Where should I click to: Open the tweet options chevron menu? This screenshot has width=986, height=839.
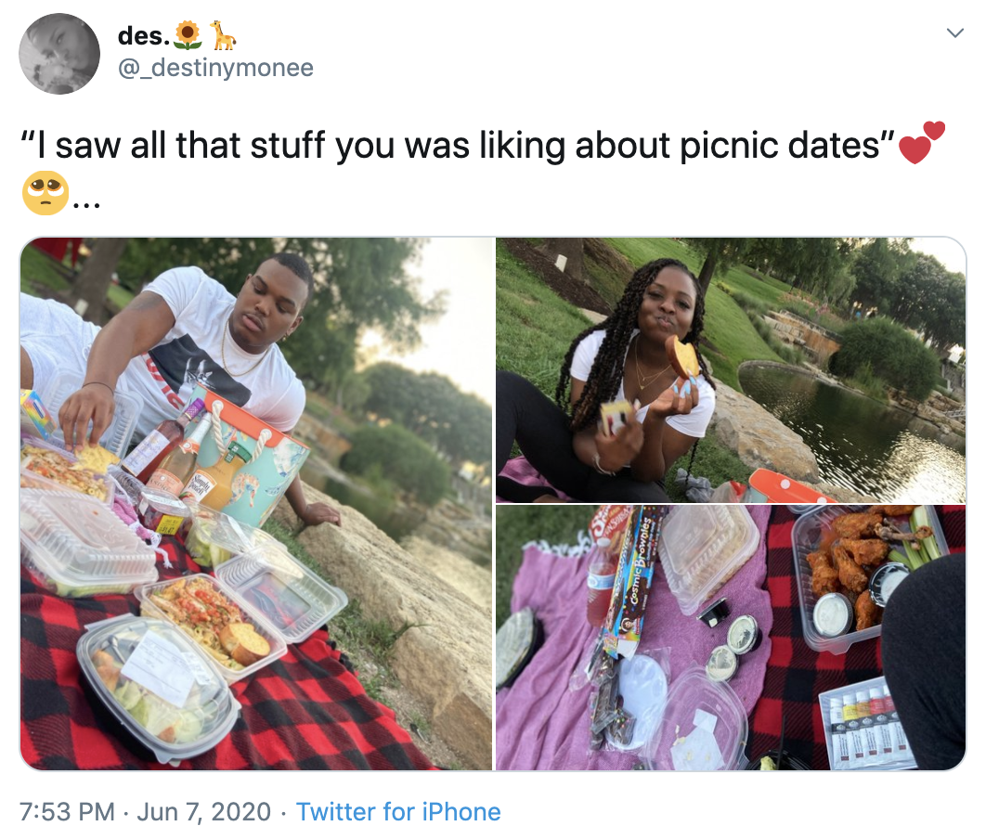tap(954, 32)
